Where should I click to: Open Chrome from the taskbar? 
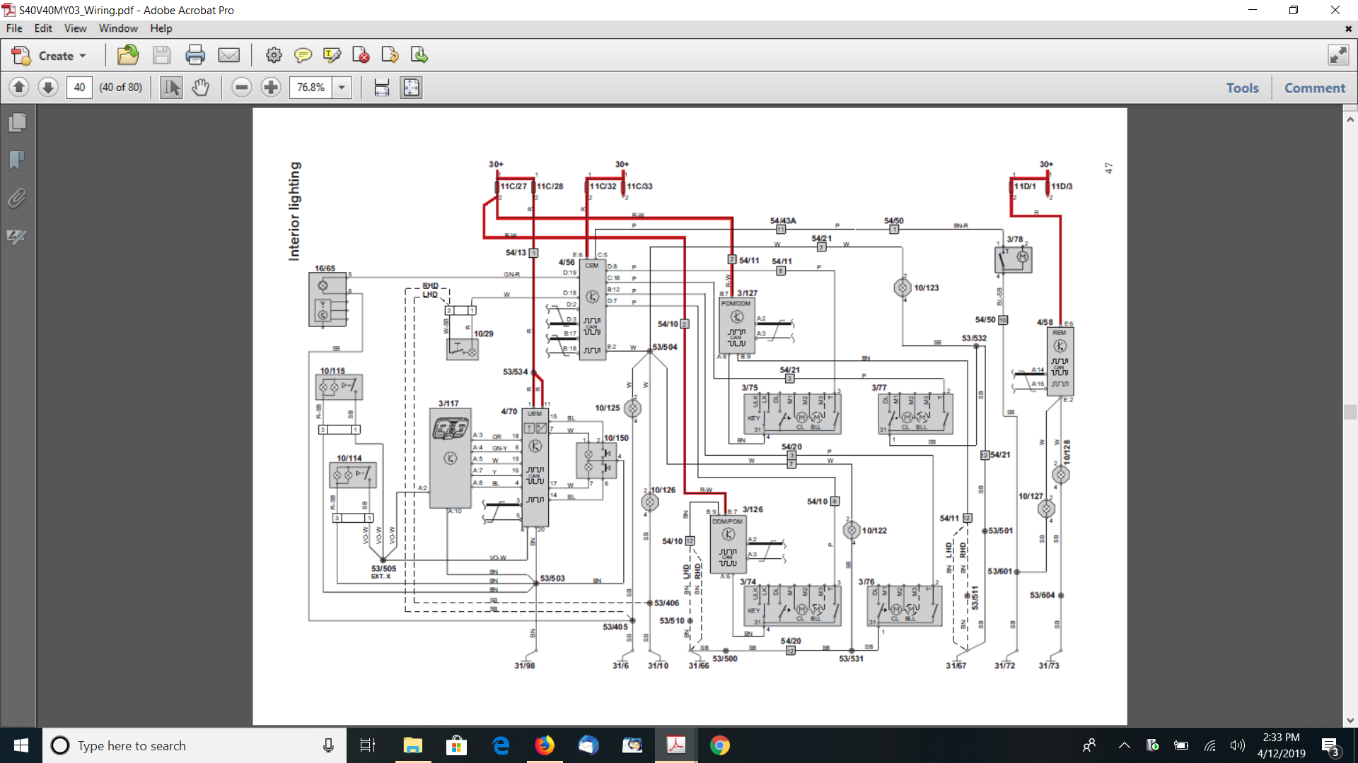(x=719, y=745)
